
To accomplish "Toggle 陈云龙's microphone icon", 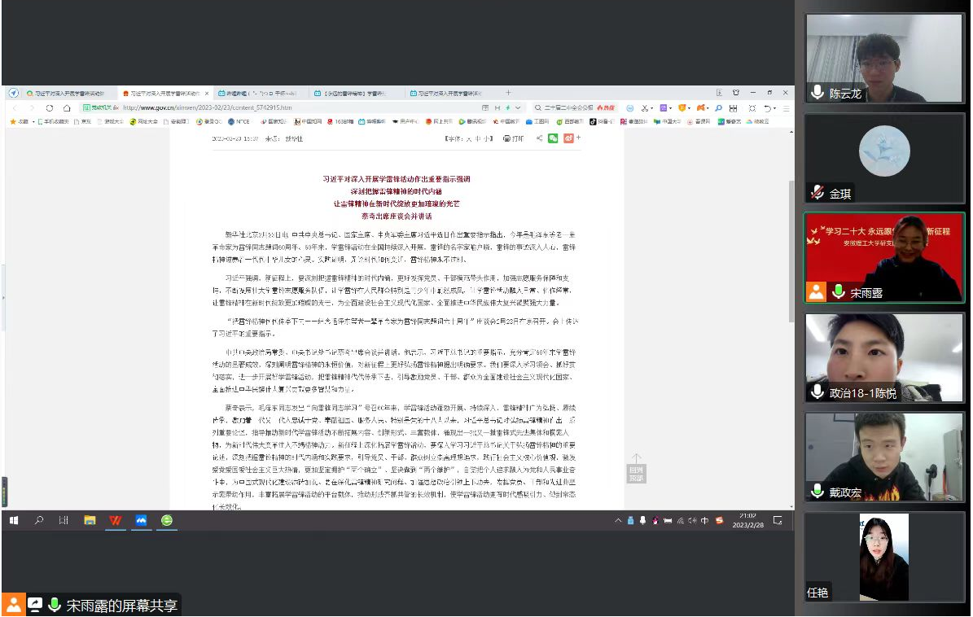I will click(x=817, y=93).
